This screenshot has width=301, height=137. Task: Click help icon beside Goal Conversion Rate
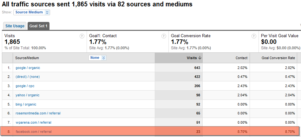pyautogui.click(x=254, y=36)
